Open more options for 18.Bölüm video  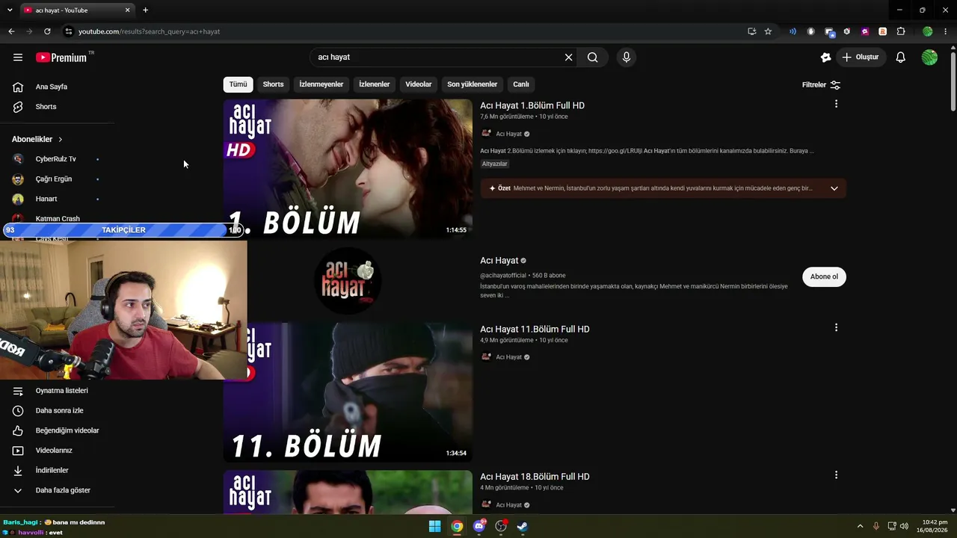click(836, 474)
